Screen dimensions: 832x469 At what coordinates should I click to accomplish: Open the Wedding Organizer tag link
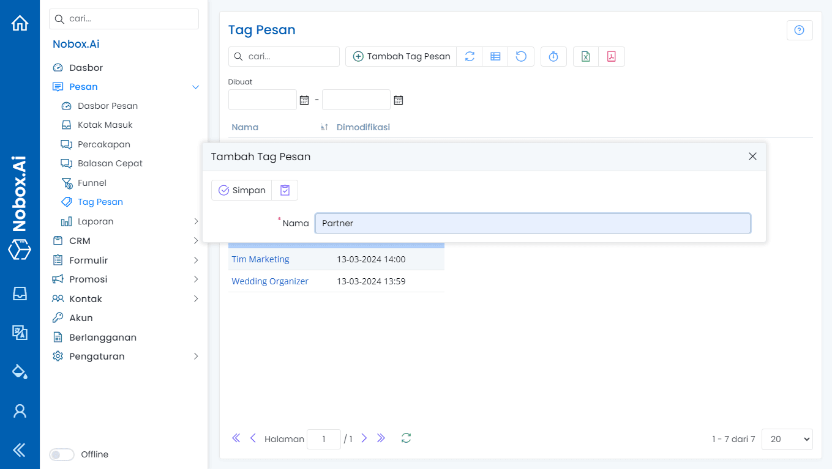tap(270, 281)
